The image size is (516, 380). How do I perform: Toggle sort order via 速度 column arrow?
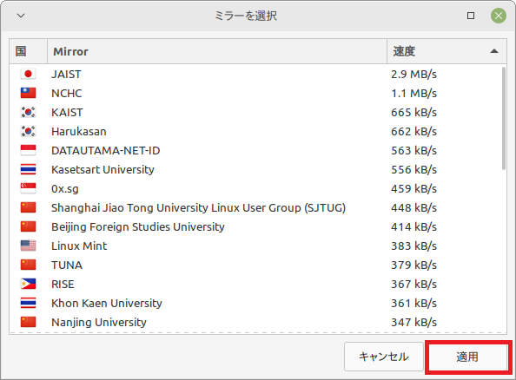[494, 51]
